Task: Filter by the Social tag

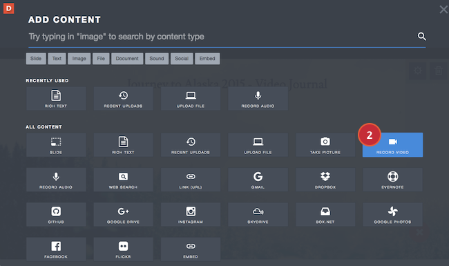Action: (182, 59)
